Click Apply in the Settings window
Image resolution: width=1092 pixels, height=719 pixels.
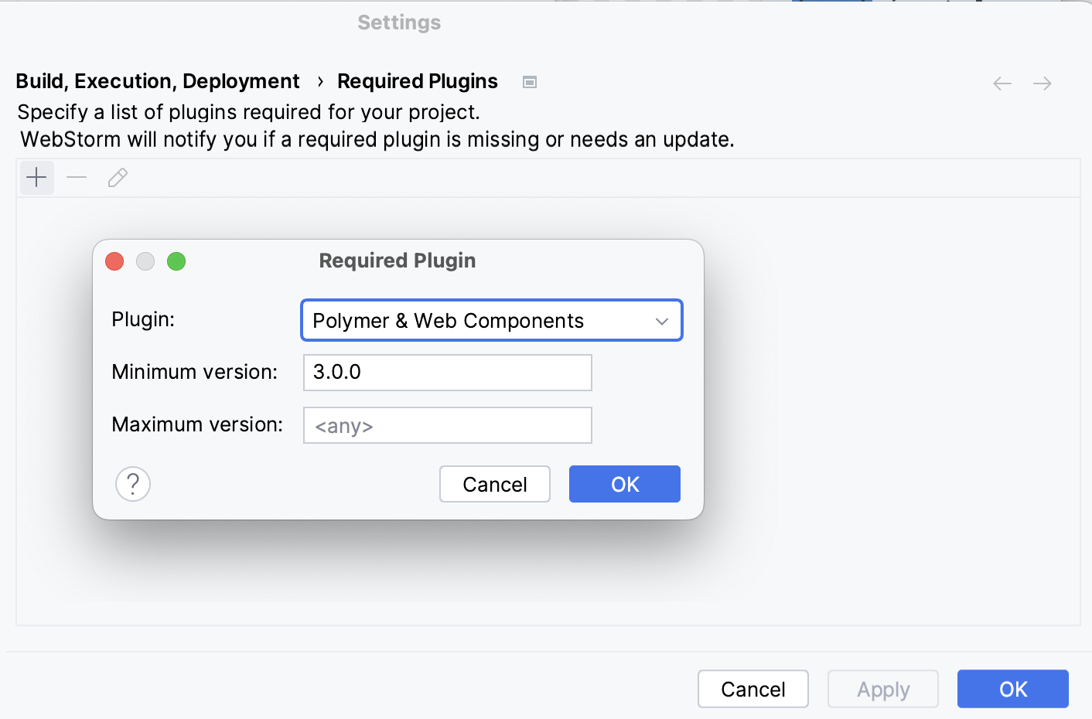click(x=882, y=689)
